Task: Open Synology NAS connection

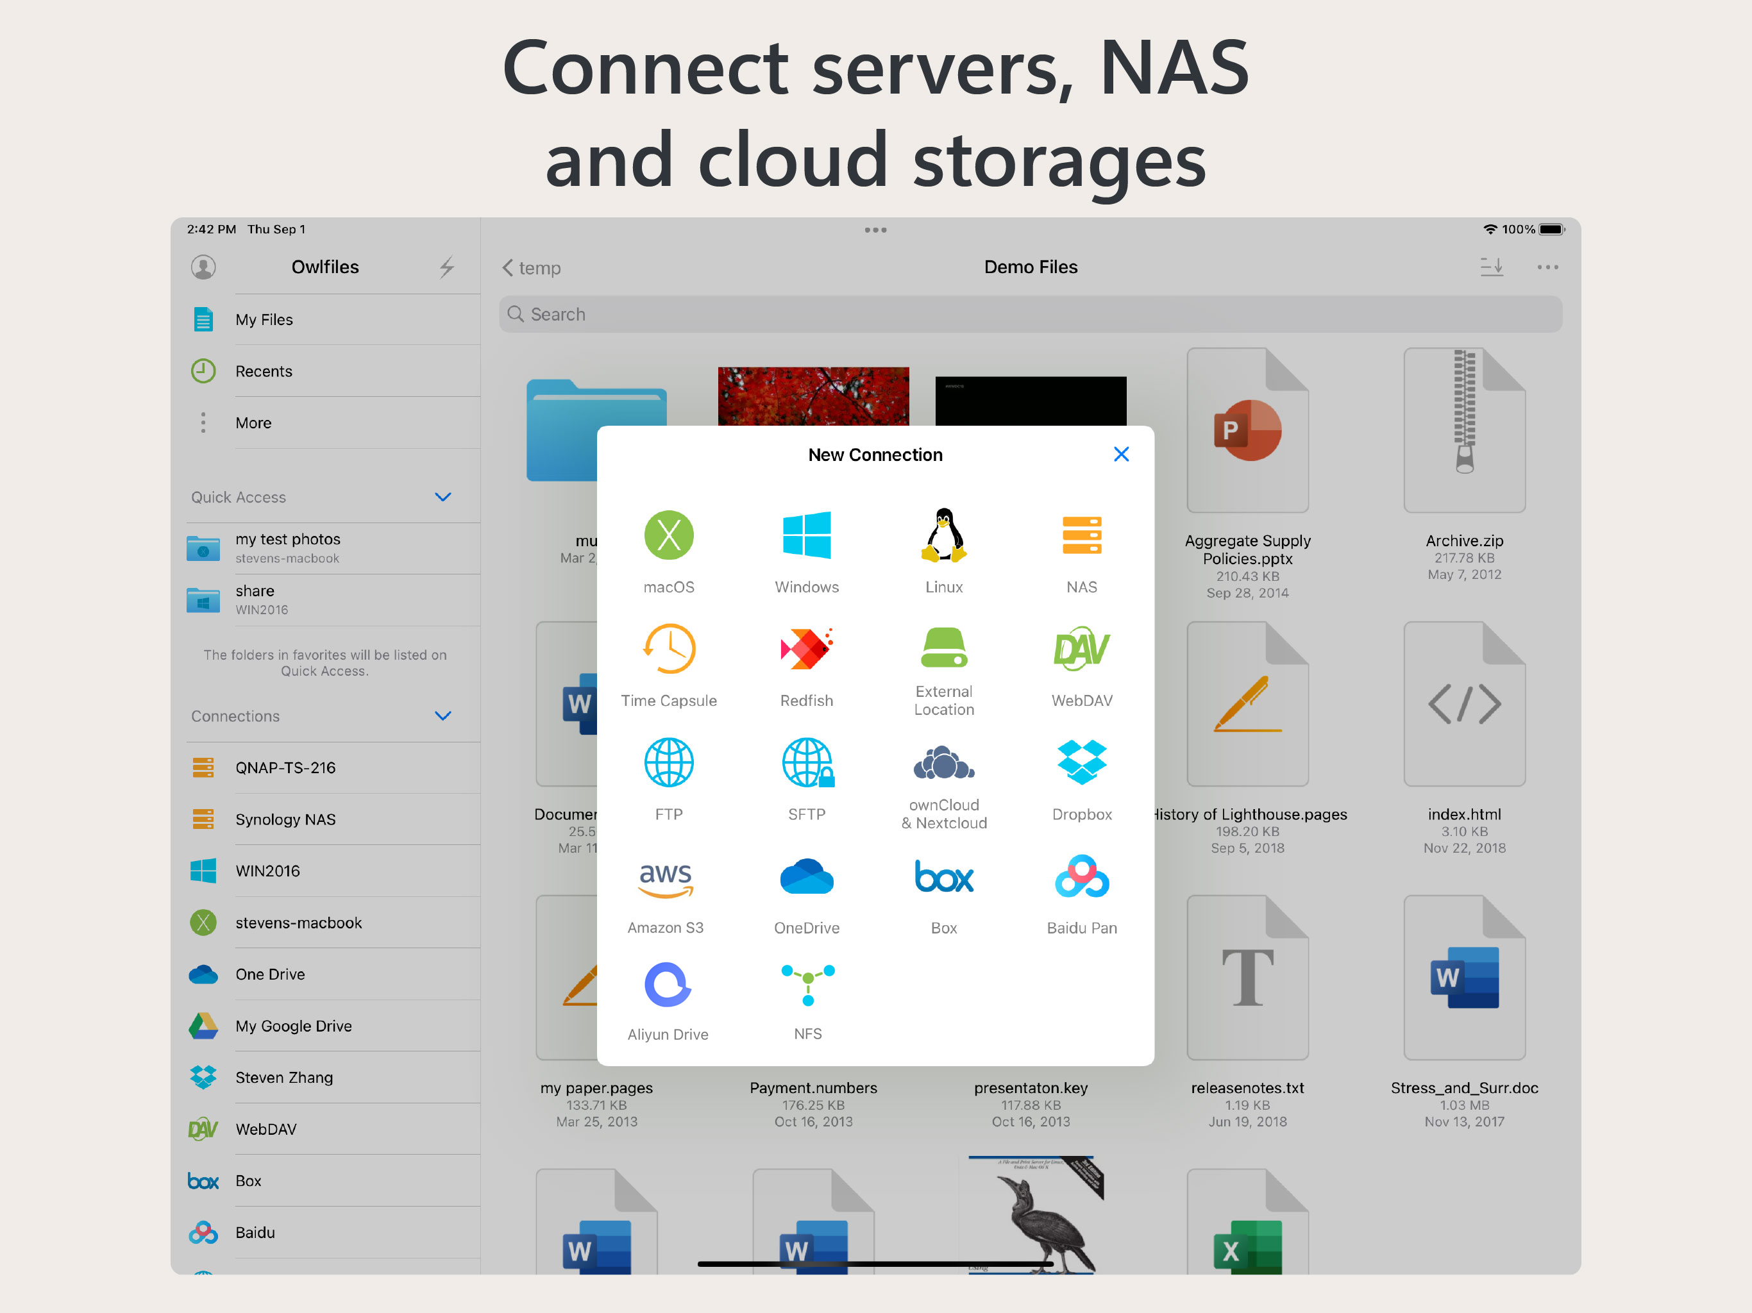Action: (285, 819)
